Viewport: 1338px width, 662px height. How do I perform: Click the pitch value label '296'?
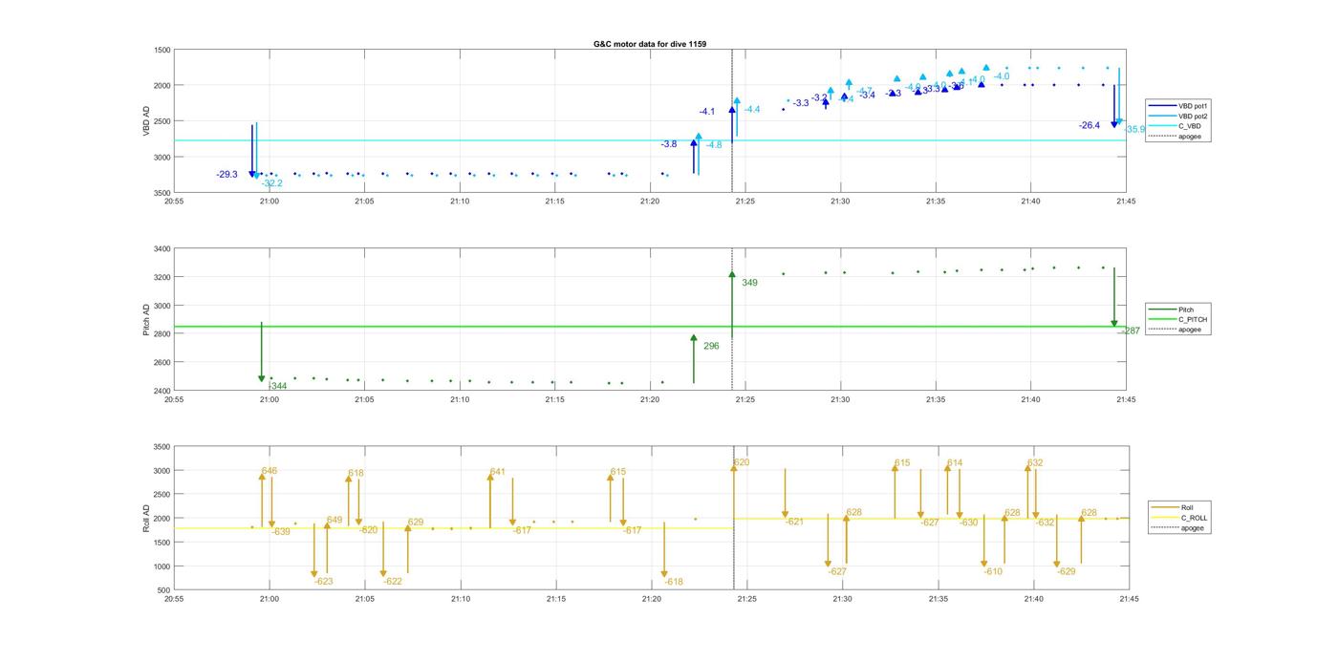(711, 346)
